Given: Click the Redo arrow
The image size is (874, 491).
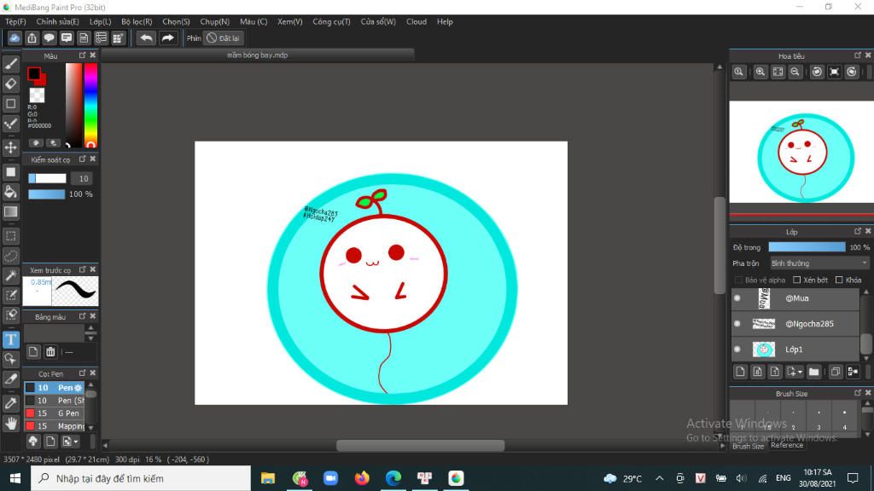Looking at the screenshot, I should 167,38.
